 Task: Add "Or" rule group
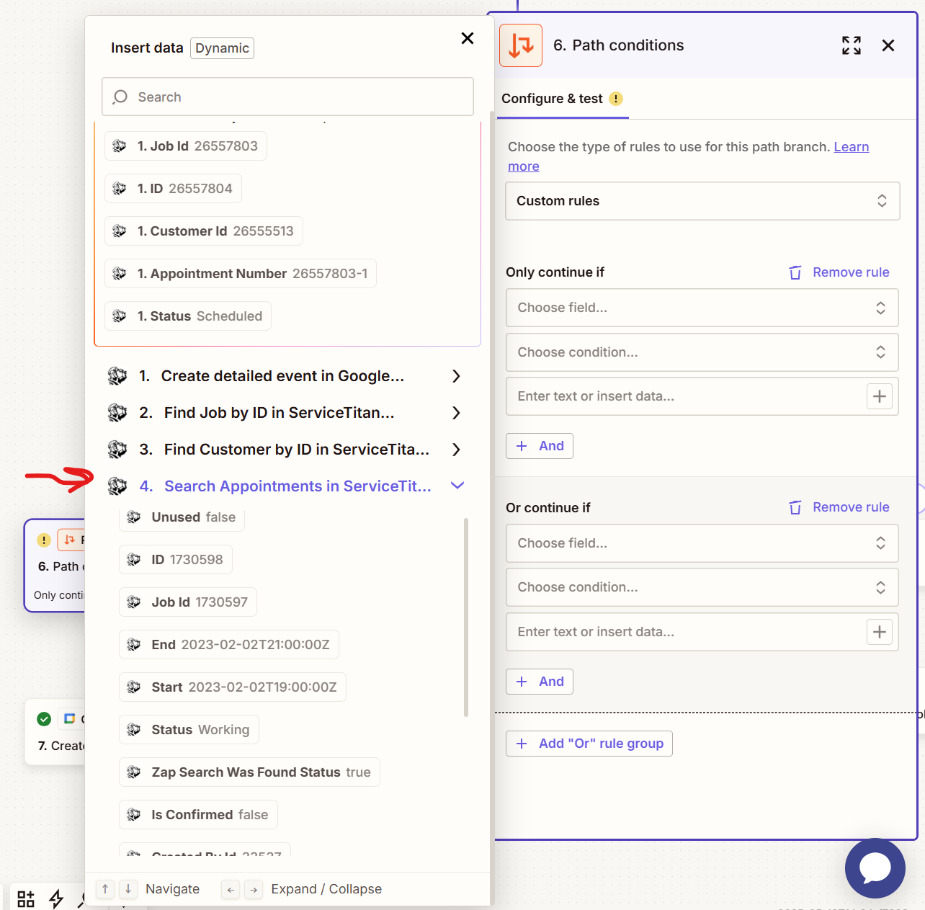(x=589, y=744)
